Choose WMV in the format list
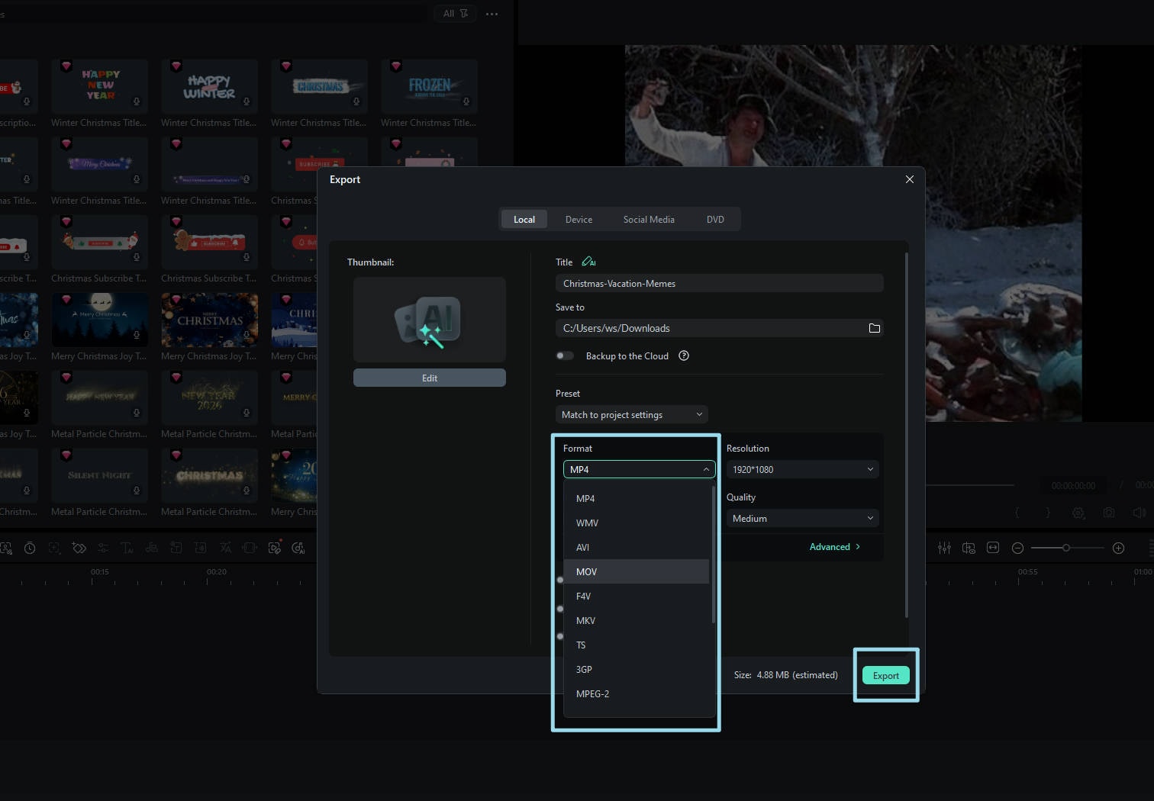This screenshot has width=1154, height=801. point(637,523)
